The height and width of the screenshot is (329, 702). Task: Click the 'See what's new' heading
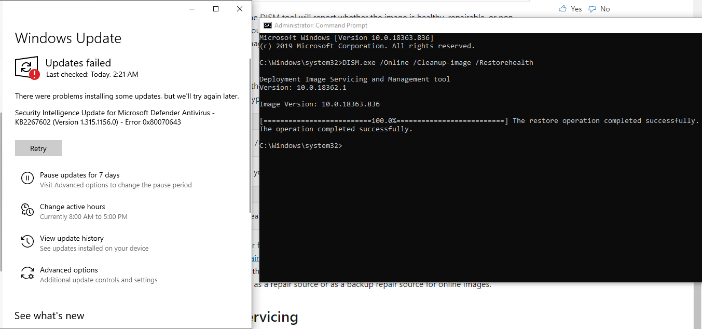coord(49,316)
